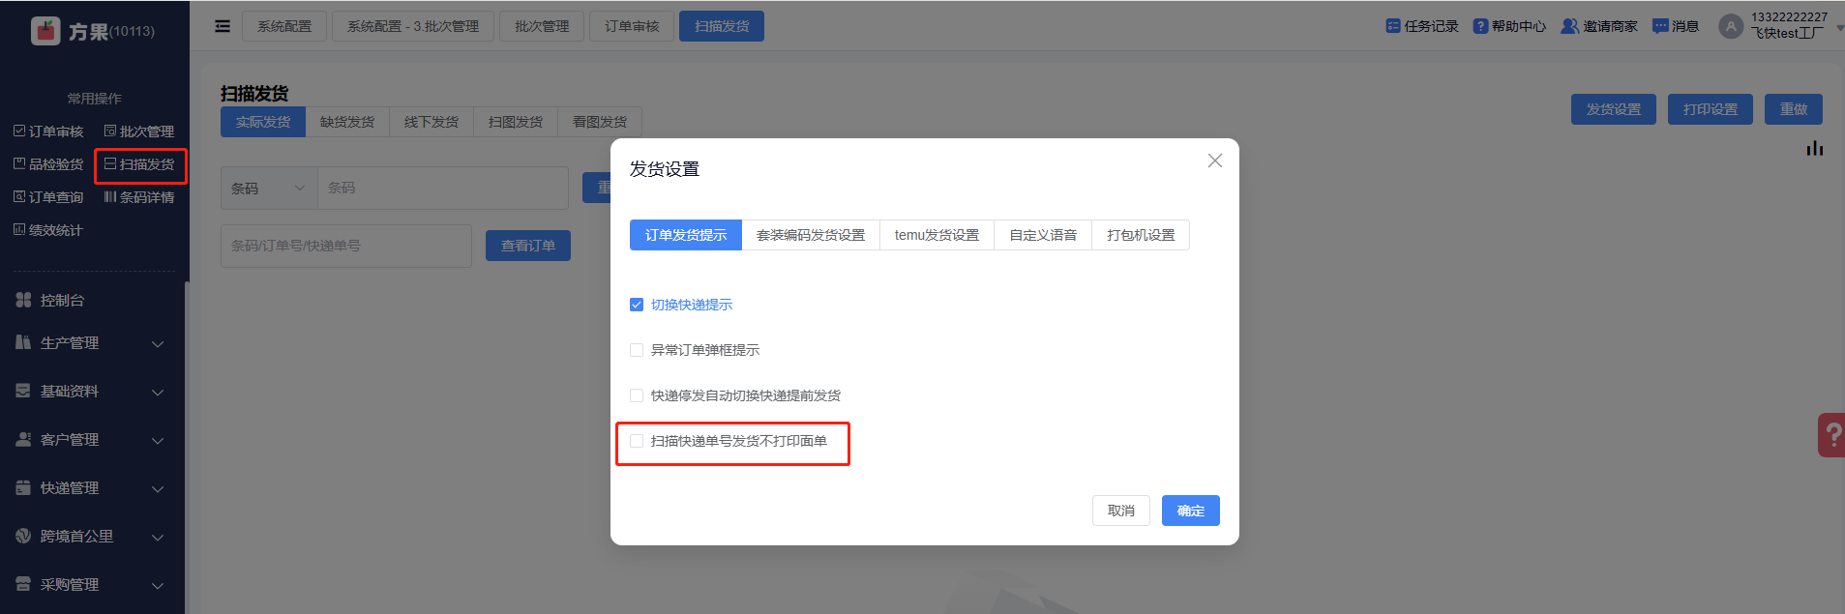Click 查看订单 button

[x=528, y=246]
